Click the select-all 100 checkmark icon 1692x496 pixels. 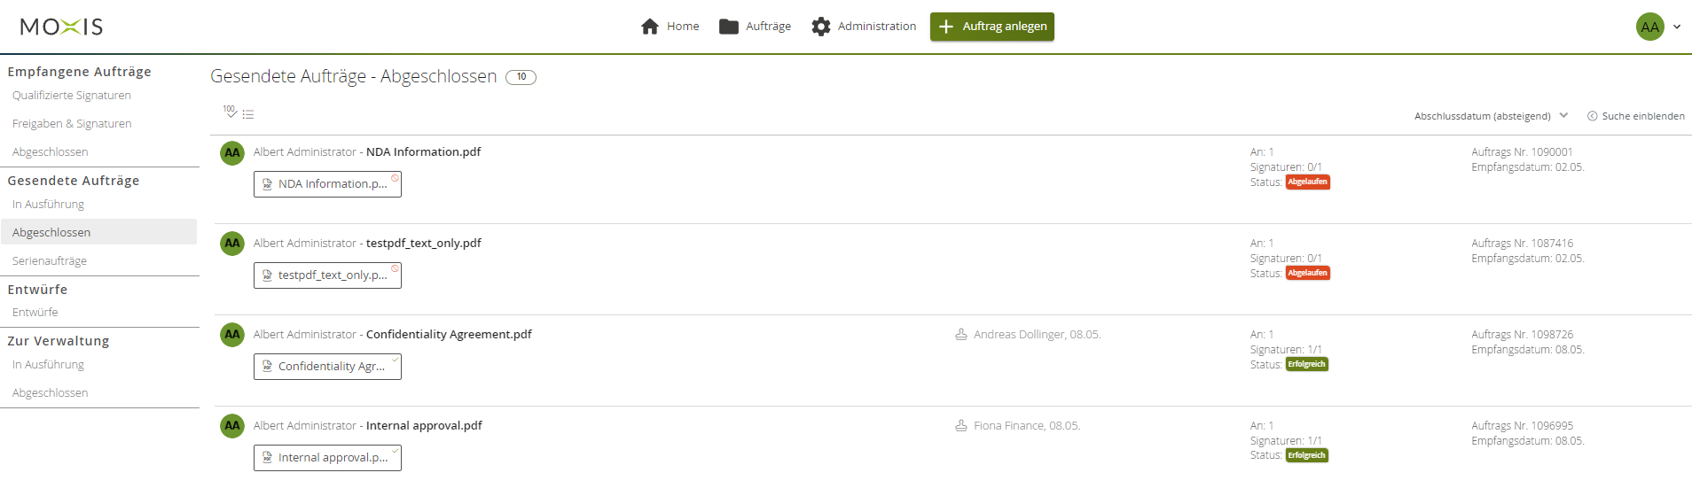click(x=230, y=112)
